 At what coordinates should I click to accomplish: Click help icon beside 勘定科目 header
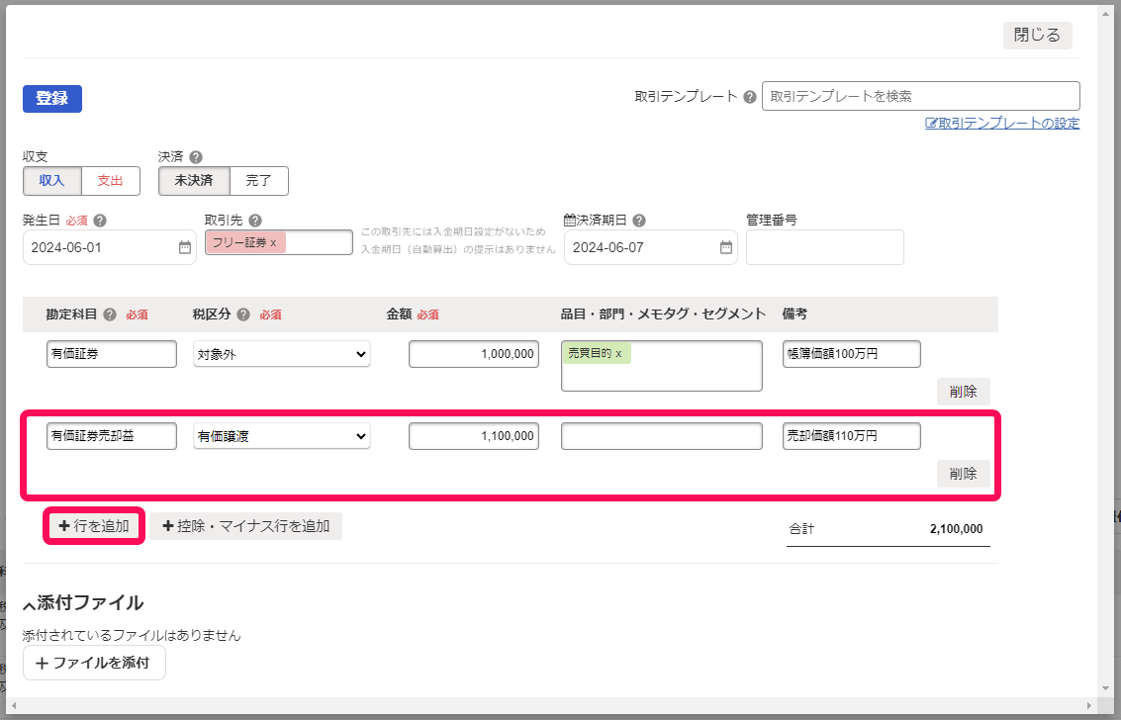pyautogui.click(x=110, y=315)
